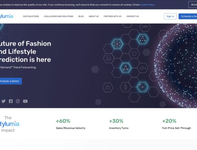Click the Sign In button
This screenshot has height=150, width=197.
(x=170, y=16)
